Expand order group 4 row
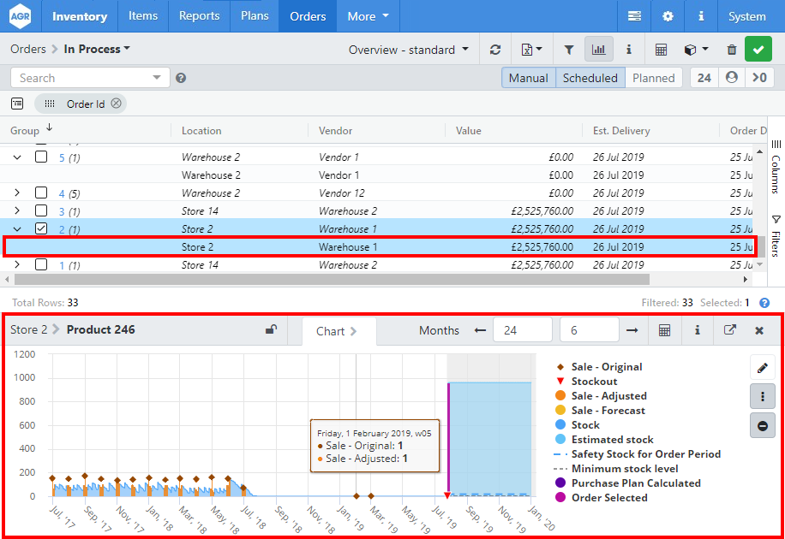This screenshot has height=539, width=785. click(17, 193)
